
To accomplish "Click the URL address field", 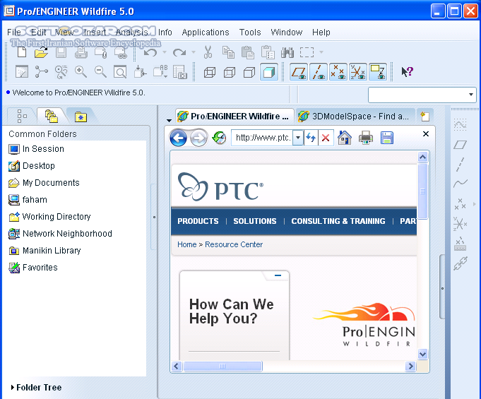I will pos(263,138).
